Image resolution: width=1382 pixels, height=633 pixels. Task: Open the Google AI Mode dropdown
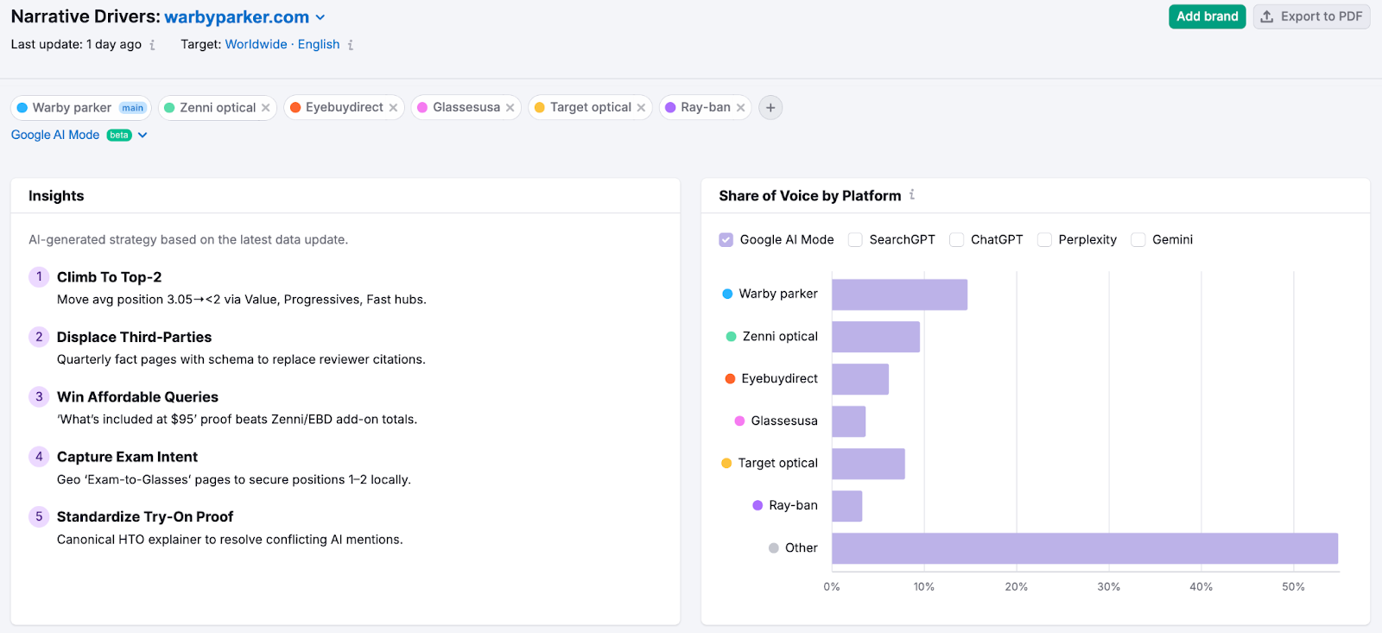[x=143, y=135]
